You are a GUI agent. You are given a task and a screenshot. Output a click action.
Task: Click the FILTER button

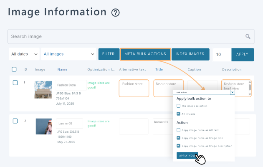109,54
